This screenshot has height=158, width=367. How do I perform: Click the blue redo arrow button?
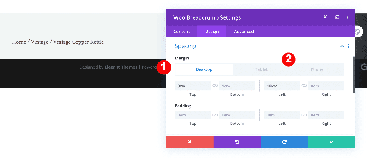(284, 142)
